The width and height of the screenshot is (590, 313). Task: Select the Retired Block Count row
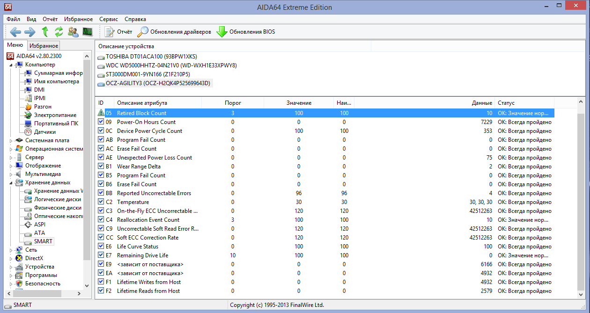325,113
